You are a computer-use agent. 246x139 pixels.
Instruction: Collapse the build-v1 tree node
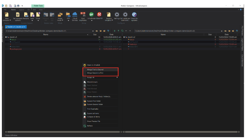pos(6,37)
